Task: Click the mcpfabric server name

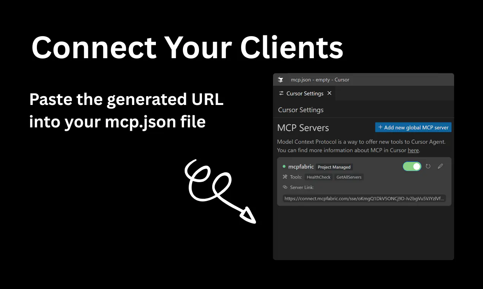Action: tap(301, 167)
